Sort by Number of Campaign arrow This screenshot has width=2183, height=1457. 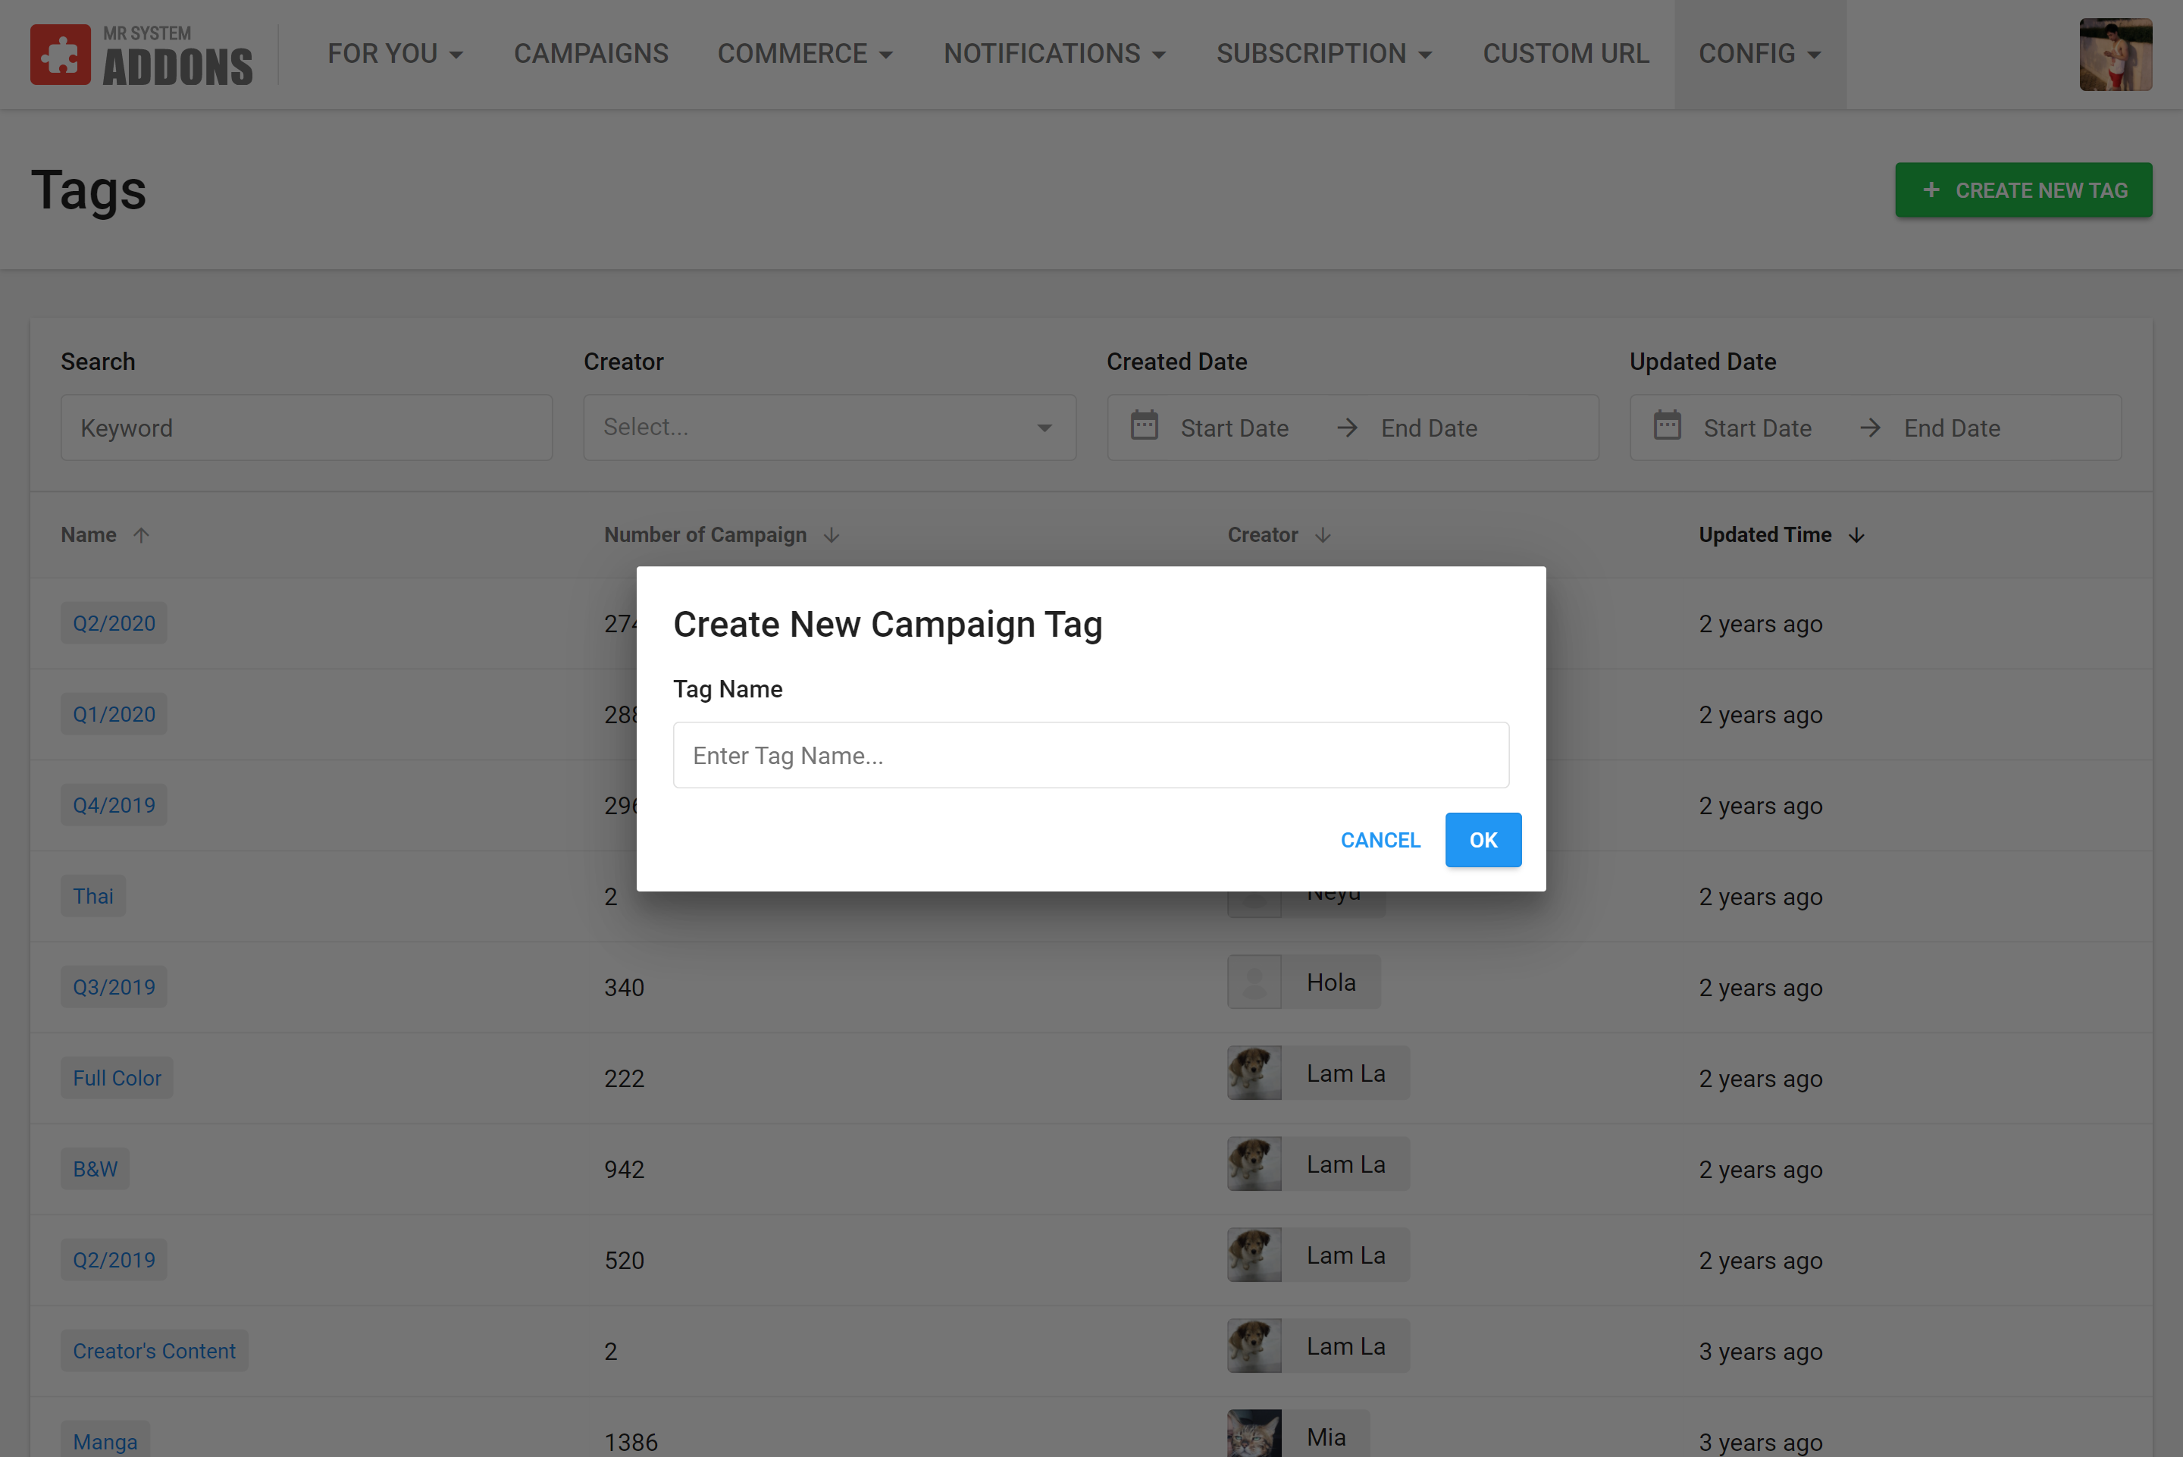point(832,535)
